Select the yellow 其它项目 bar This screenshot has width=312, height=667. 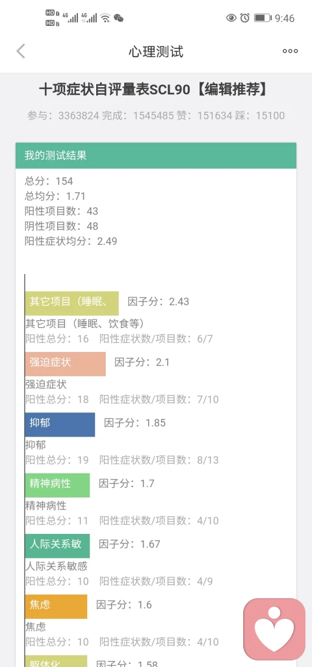(71, 303)
